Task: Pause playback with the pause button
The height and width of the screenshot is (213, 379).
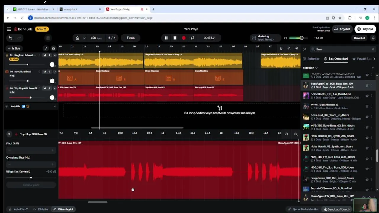Action: point(166,38)
